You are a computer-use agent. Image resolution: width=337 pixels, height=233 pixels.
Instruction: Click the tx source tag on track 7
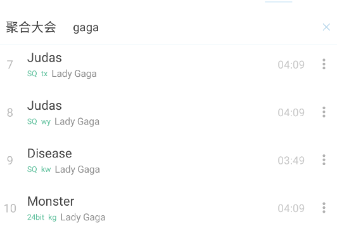pos(44,74)
